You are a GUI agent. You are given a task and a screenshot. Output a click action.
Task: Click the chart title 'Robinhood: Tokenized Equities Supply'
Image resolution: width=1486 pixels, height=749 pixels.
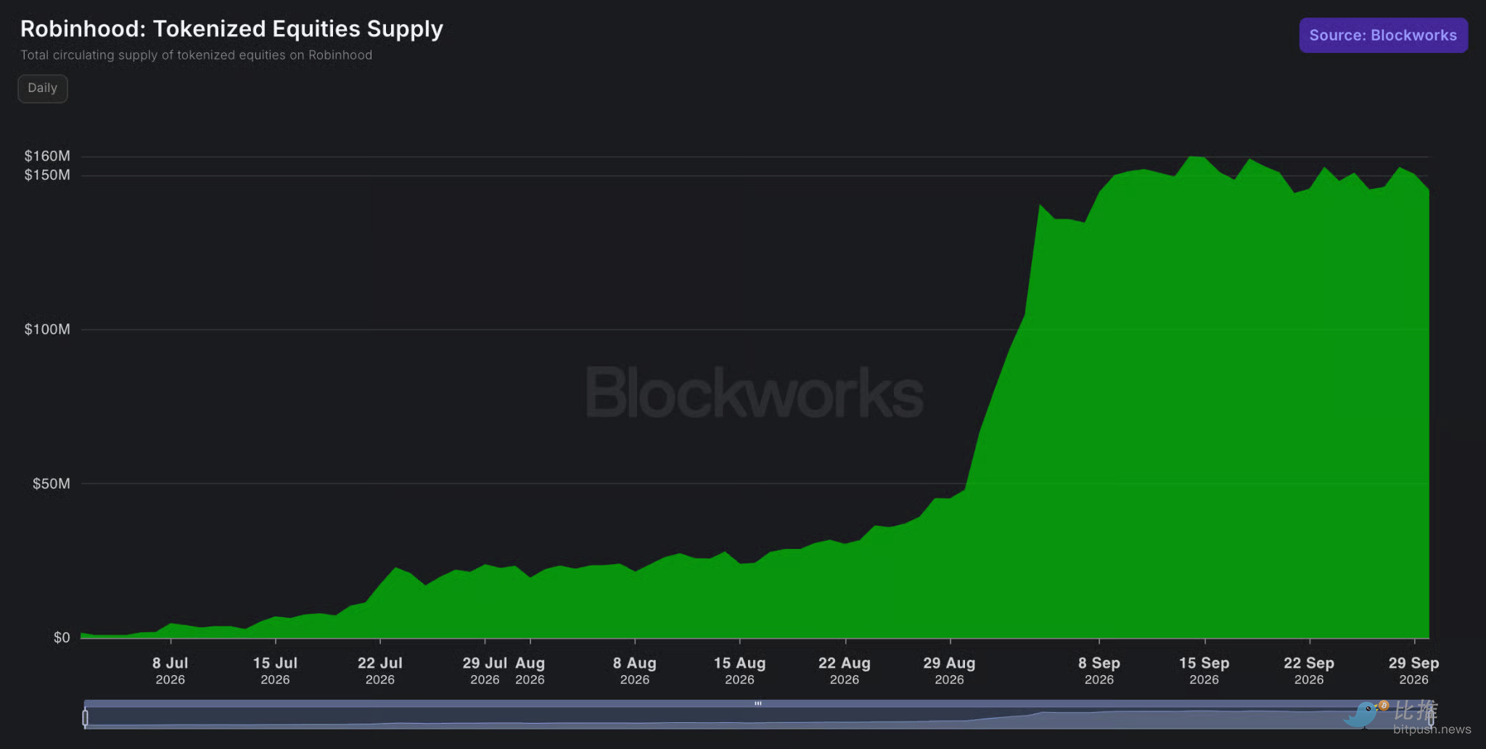(231, 29)
